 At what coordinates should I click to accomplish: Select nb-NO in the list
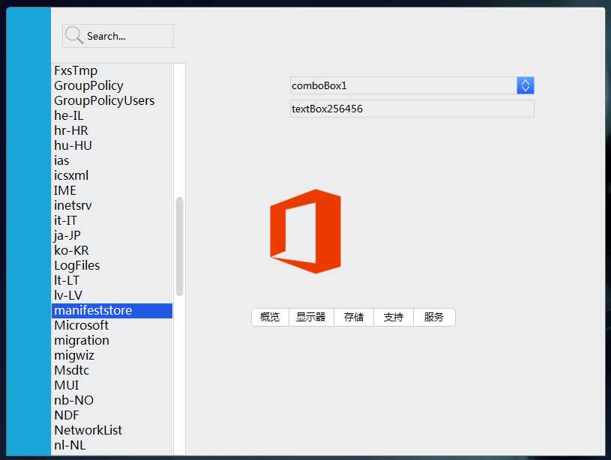coord(112,400)
